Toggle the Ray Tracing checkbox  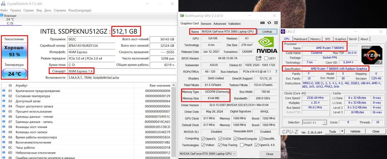[x=221, y=145]
